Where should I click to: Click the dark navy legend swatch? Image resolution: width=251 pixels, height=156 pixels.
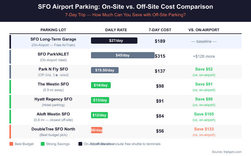[80, 144]
